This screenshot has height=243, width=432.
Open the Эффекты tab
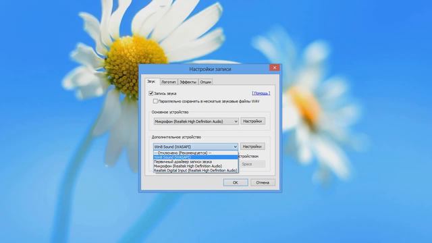[x=188, y=82]
